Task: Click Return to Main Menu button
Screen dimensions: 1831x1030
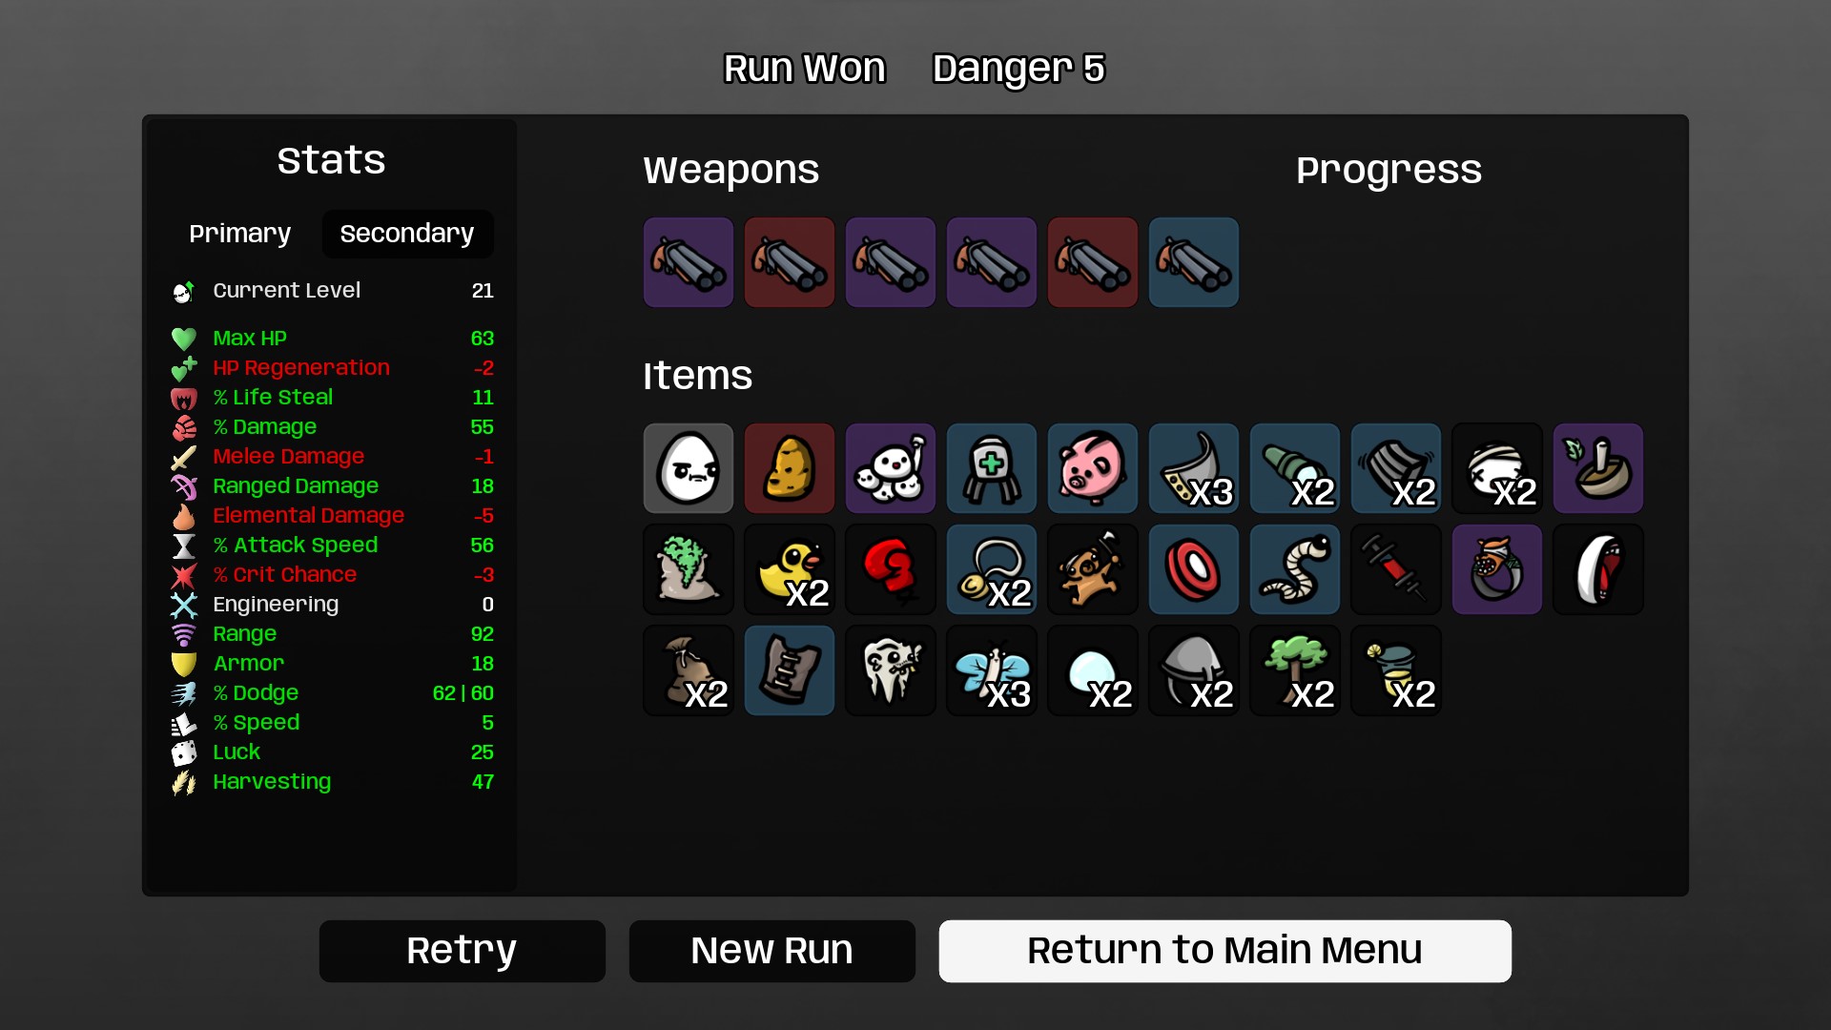Action: (1224, 951)
